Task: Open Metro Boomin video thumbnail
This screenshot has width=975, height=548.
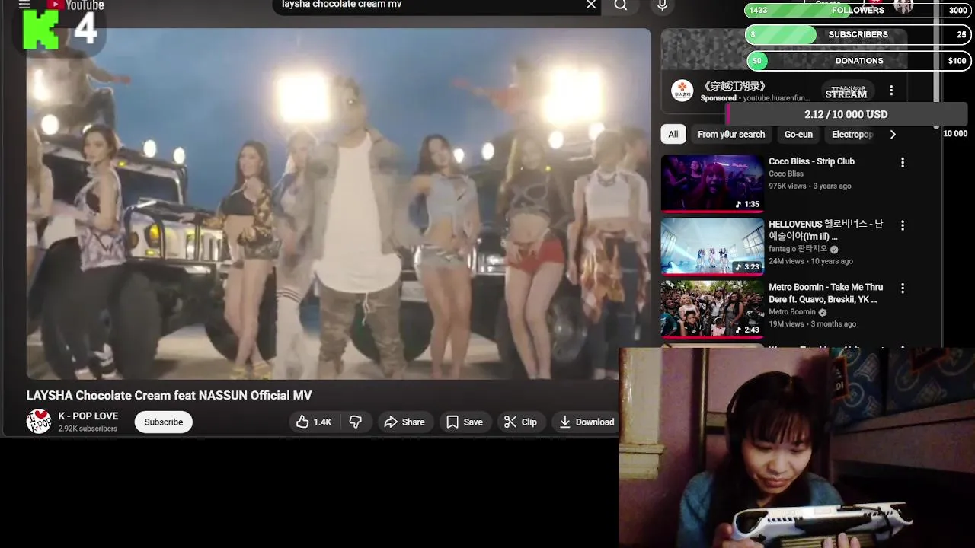Action: pyautogui.click(x=712, y=309)
